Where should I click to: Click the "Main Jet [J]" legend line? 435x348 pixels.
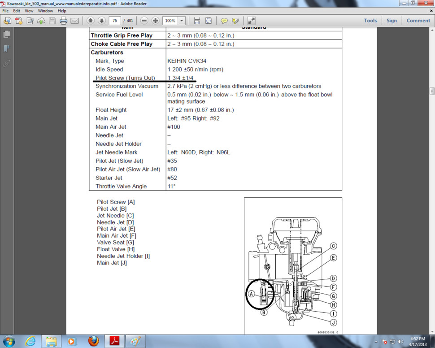click(x=112, y=263)
